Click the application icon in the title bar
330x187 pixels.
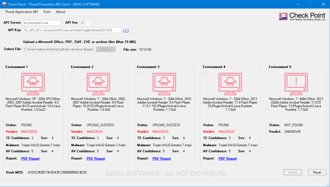coord(4,4)
